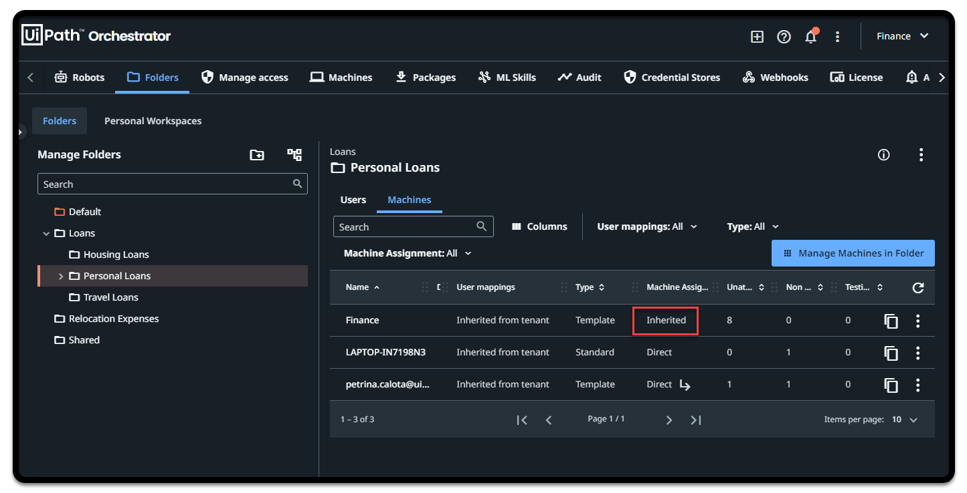Image resolution: width=967 pixels, height=493 pixels.
Task: Open the Columns chooser button
Action: pyautogui.click(x=539, y=226)
